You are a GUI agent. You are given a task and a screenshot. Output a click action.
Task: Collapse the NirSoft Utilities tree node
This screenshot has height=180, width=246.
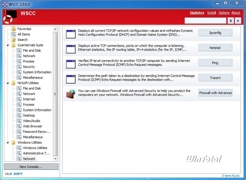tap(8, 83)
